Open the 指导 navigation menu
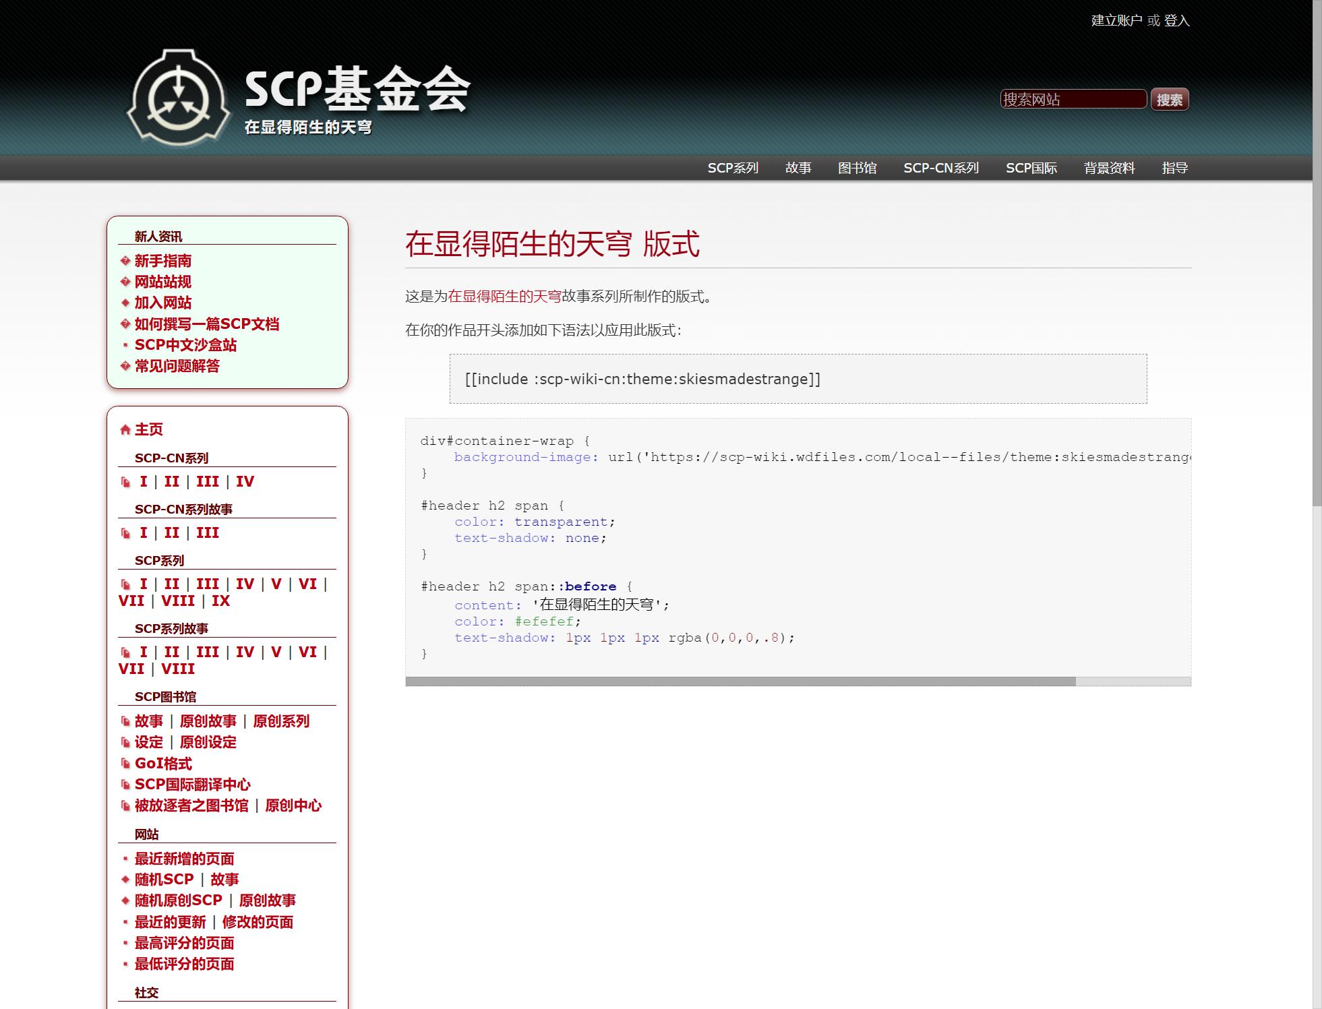 coord(1174,168)
